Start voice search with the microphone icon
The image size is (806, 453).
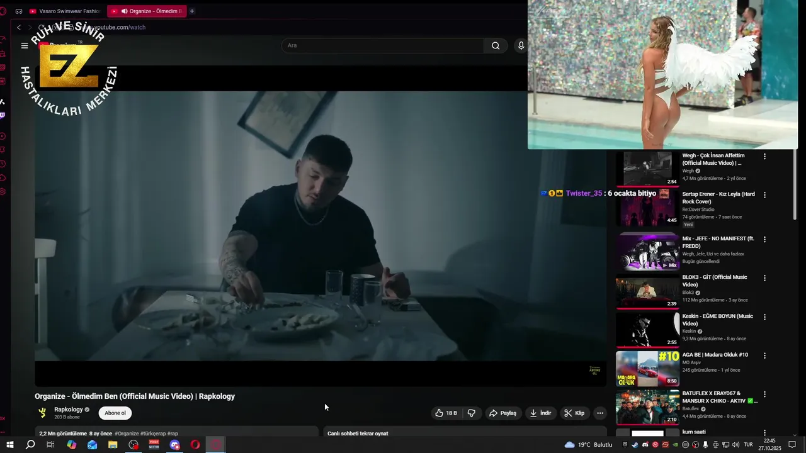point(521,45)
